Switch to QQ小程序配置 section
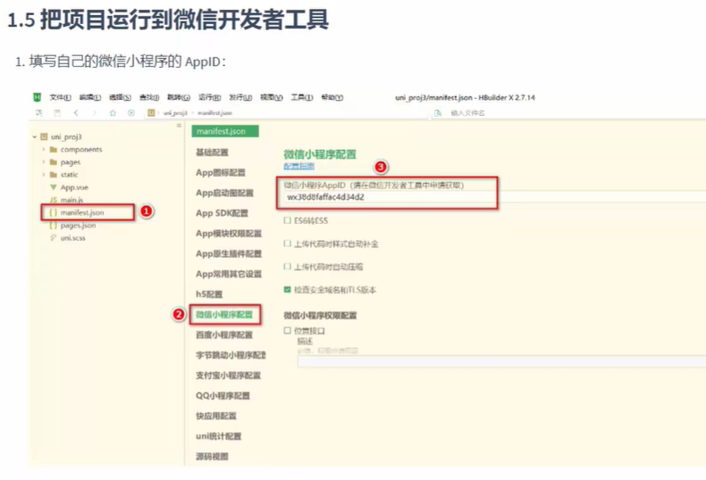This screenshot has width=706, height=480. click(223, 395)
